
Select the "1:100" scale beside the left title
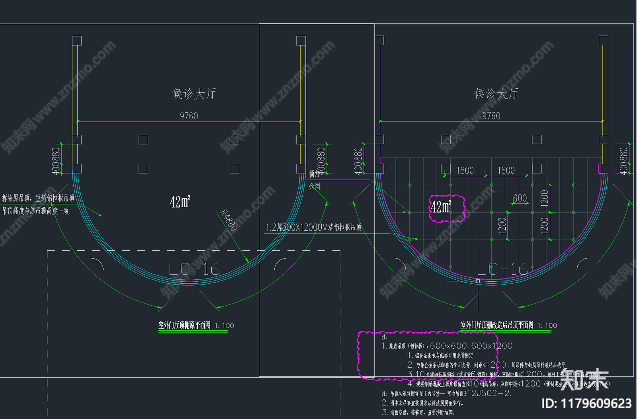225,325
